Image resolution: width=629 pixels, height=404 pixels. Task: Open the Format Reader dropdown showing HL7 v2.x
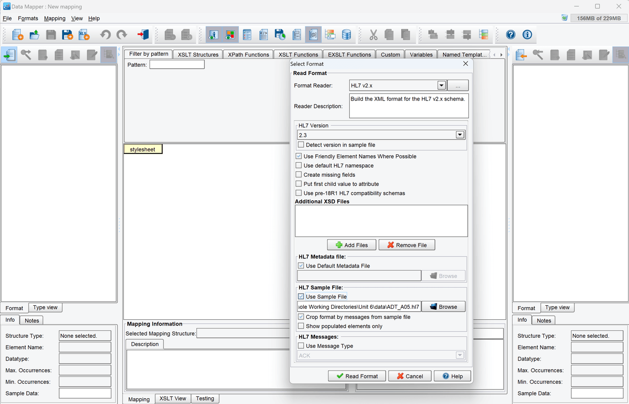(x=441, y=85)
